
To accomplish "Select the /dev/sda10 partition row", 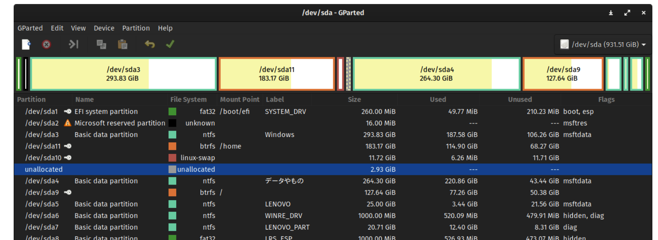I will click(x=333, y=158).
